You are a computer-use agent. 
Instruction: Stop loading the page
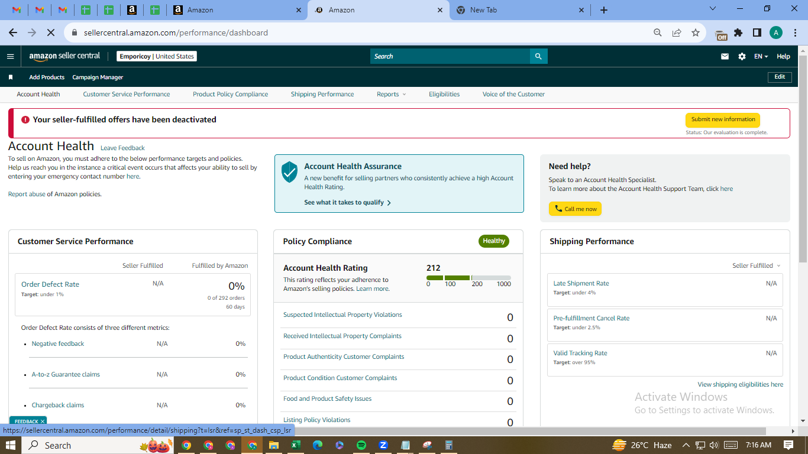pos(51,33)
